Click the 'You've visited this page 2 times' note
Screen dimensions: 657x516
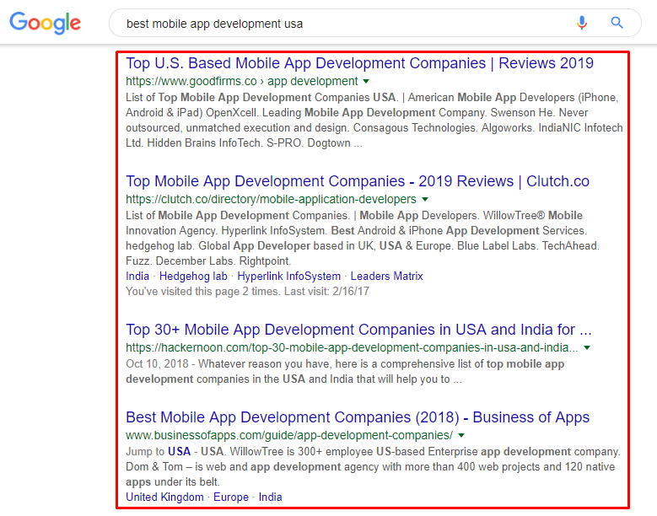click(x=247, y=292)
